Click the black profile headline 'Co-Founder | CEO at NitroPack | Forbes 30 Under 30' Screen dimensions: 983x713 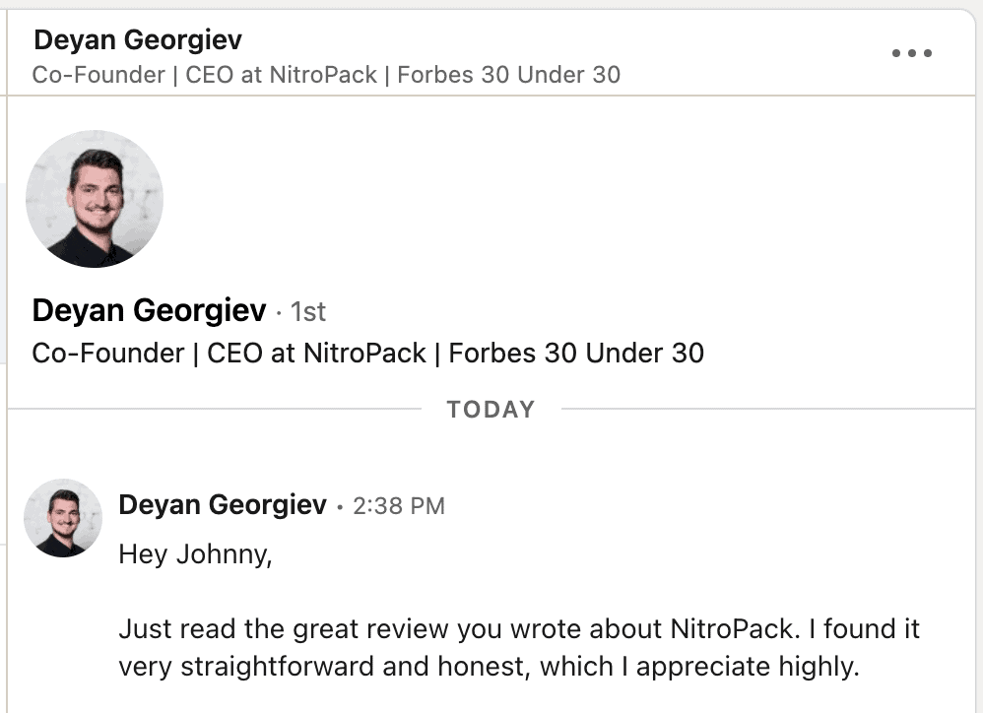368,354
